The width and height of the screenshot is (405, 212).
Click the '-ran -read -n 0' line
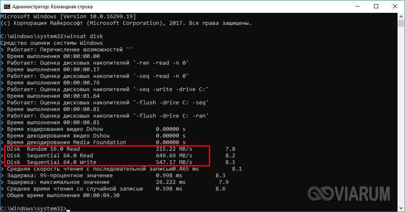(x=95, y=63)
